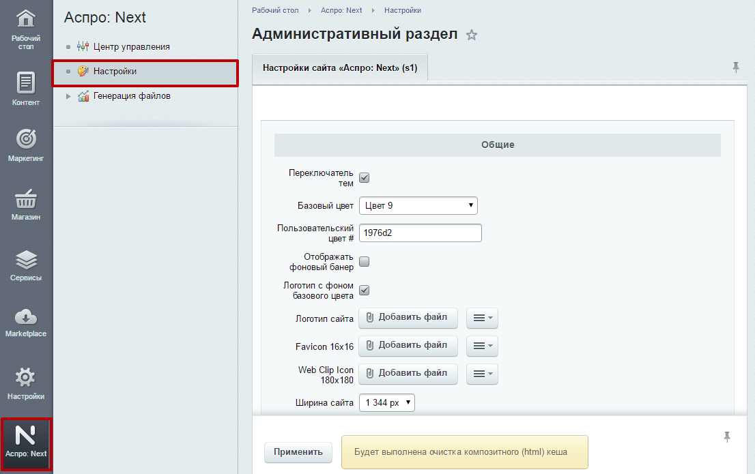The image size is (755, 474).
Task: Open the Marketplace cloud icon
Action: tap(26, 317)
